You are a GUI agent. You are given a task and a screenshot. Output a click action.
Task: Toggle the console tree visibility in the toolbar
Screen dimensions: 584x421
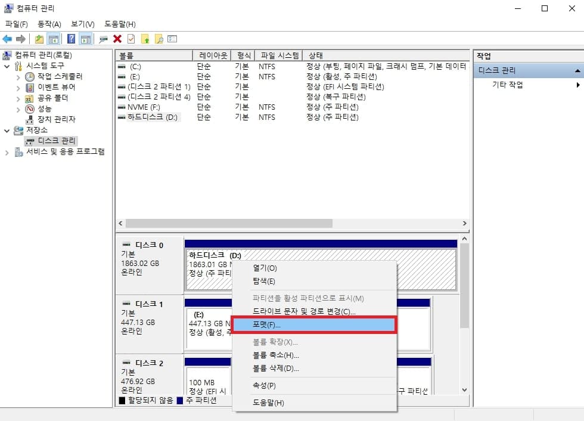point(54,38)
